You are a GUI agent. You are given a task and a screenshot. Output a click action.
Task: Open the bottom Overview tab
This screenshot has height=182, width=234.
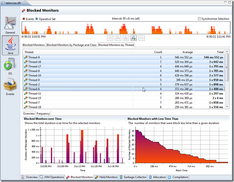[x=30, y=177]
